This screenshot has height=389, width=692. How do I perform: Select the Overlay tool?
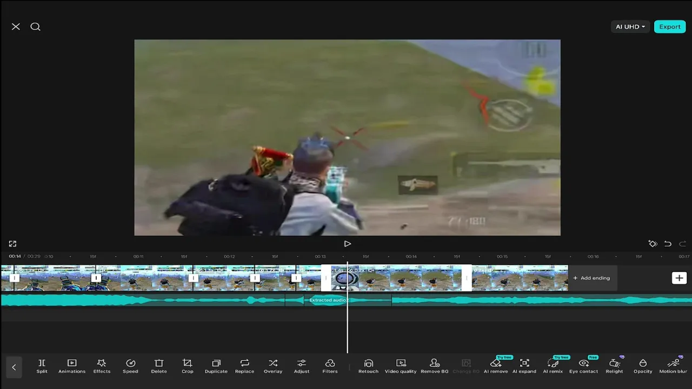273,366
